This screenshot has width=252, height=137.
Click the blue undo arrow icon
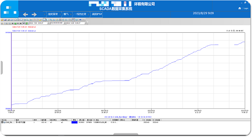point(80,20)
